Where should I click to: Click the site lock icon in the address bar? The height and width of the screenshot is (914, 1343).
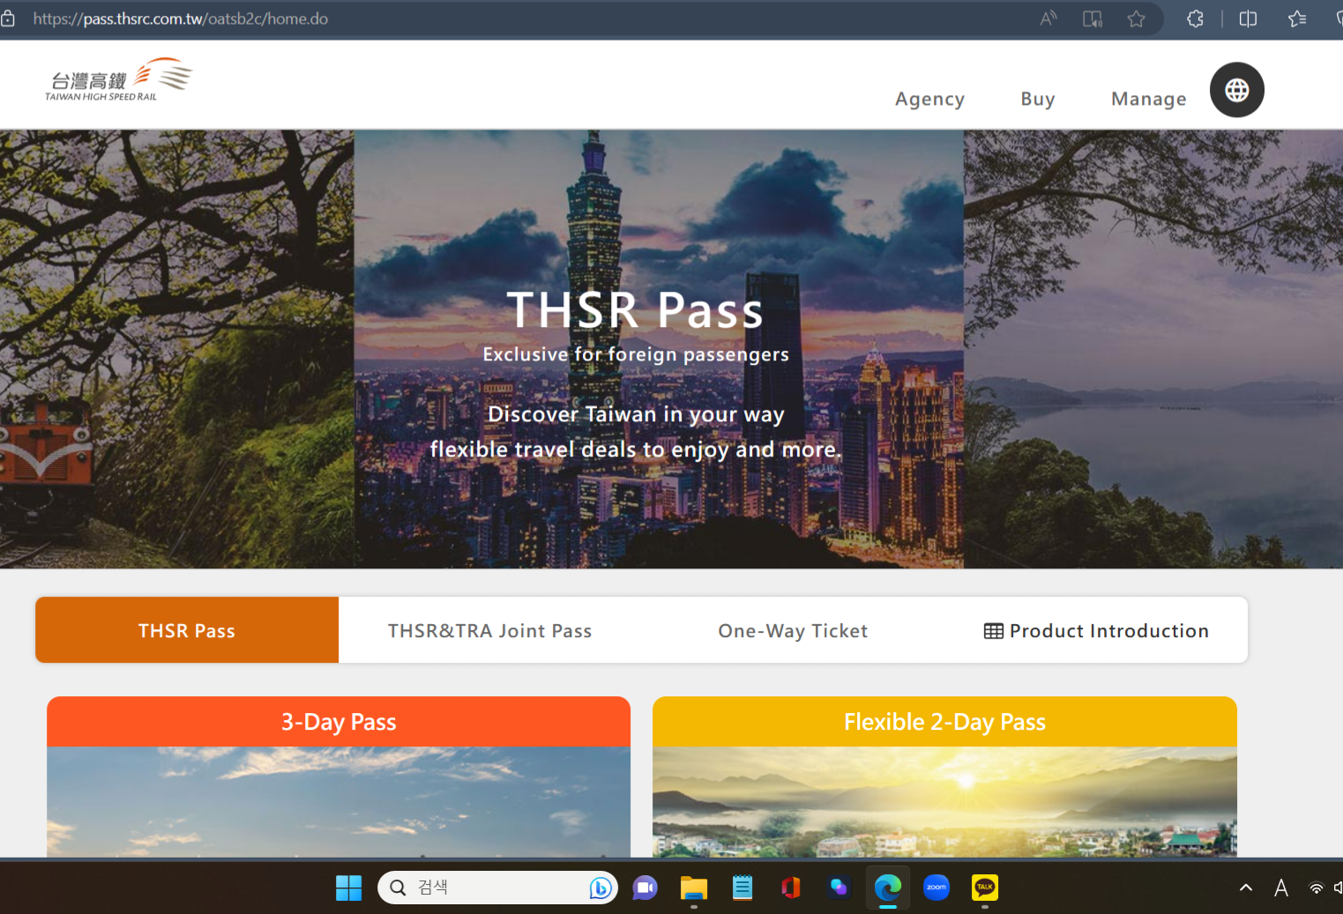8,19
